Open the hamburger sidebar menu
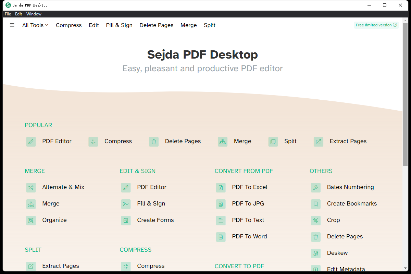411x274 pixels. 12,25
